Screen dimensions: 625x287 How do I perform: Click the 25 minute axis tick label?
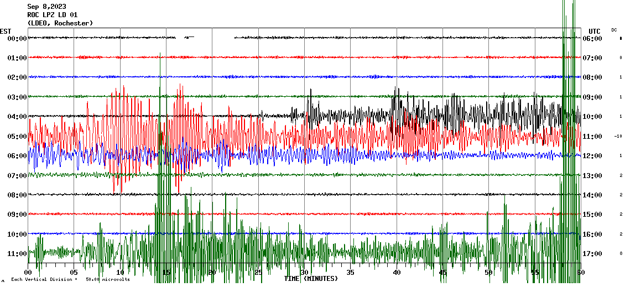pos(258,273)
